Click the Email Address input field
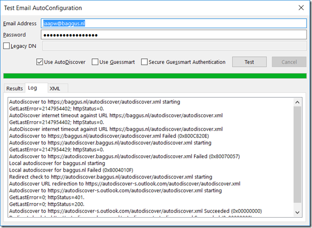 click(x=173, y=23)
